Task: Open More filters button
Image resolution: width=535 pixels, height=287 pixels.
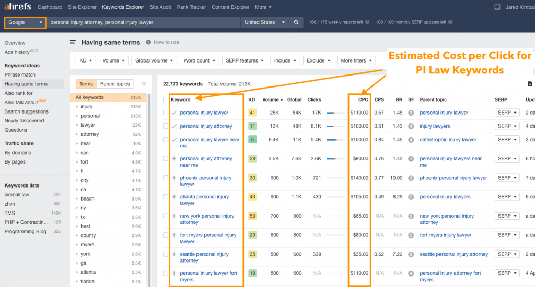Action: [x=356, y=60]
